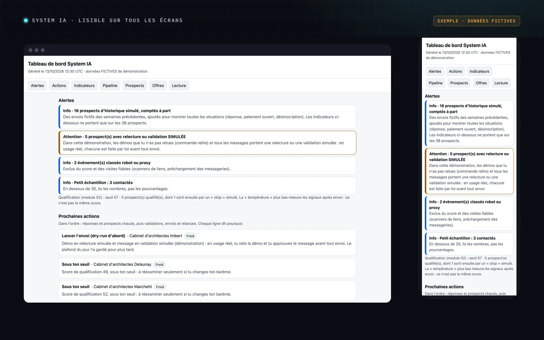This screenshot has height=340, width=544.
Task: Tap the 16 prospects d'historique alert in mobile preview
Action: click(469, 123)
